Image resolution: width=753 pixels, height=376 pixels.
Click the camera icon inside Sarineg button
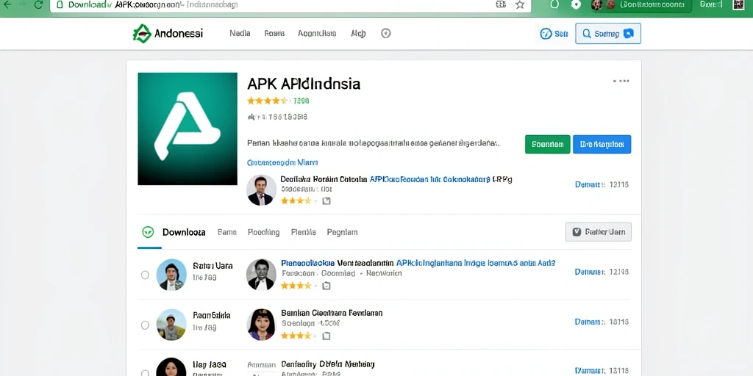pos(628,34)
